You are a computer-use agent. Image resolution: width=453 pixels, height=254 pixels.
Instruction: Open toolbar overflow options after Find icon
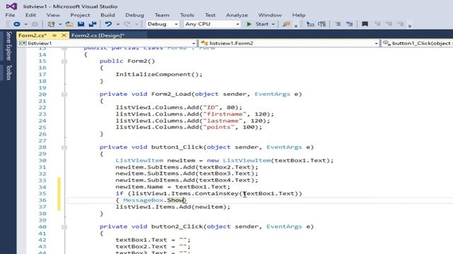tap(296, 26)
